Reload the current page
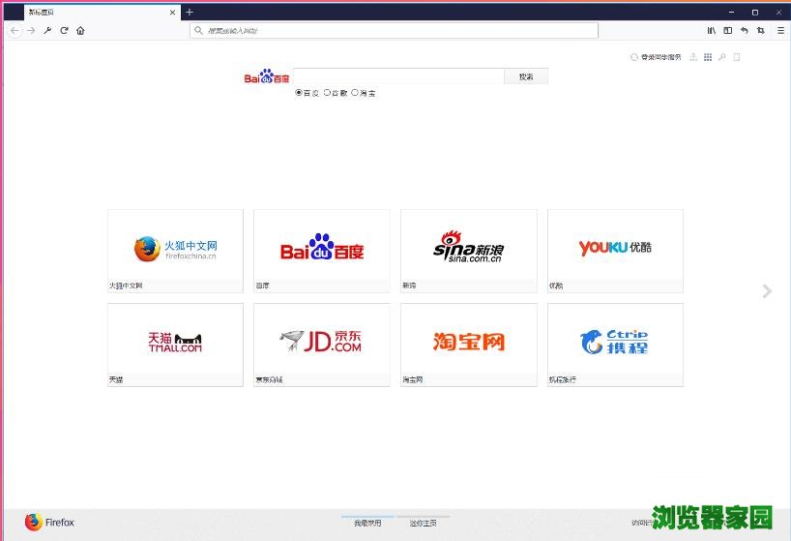The image size is (791, 541). (x=64, y=31)
